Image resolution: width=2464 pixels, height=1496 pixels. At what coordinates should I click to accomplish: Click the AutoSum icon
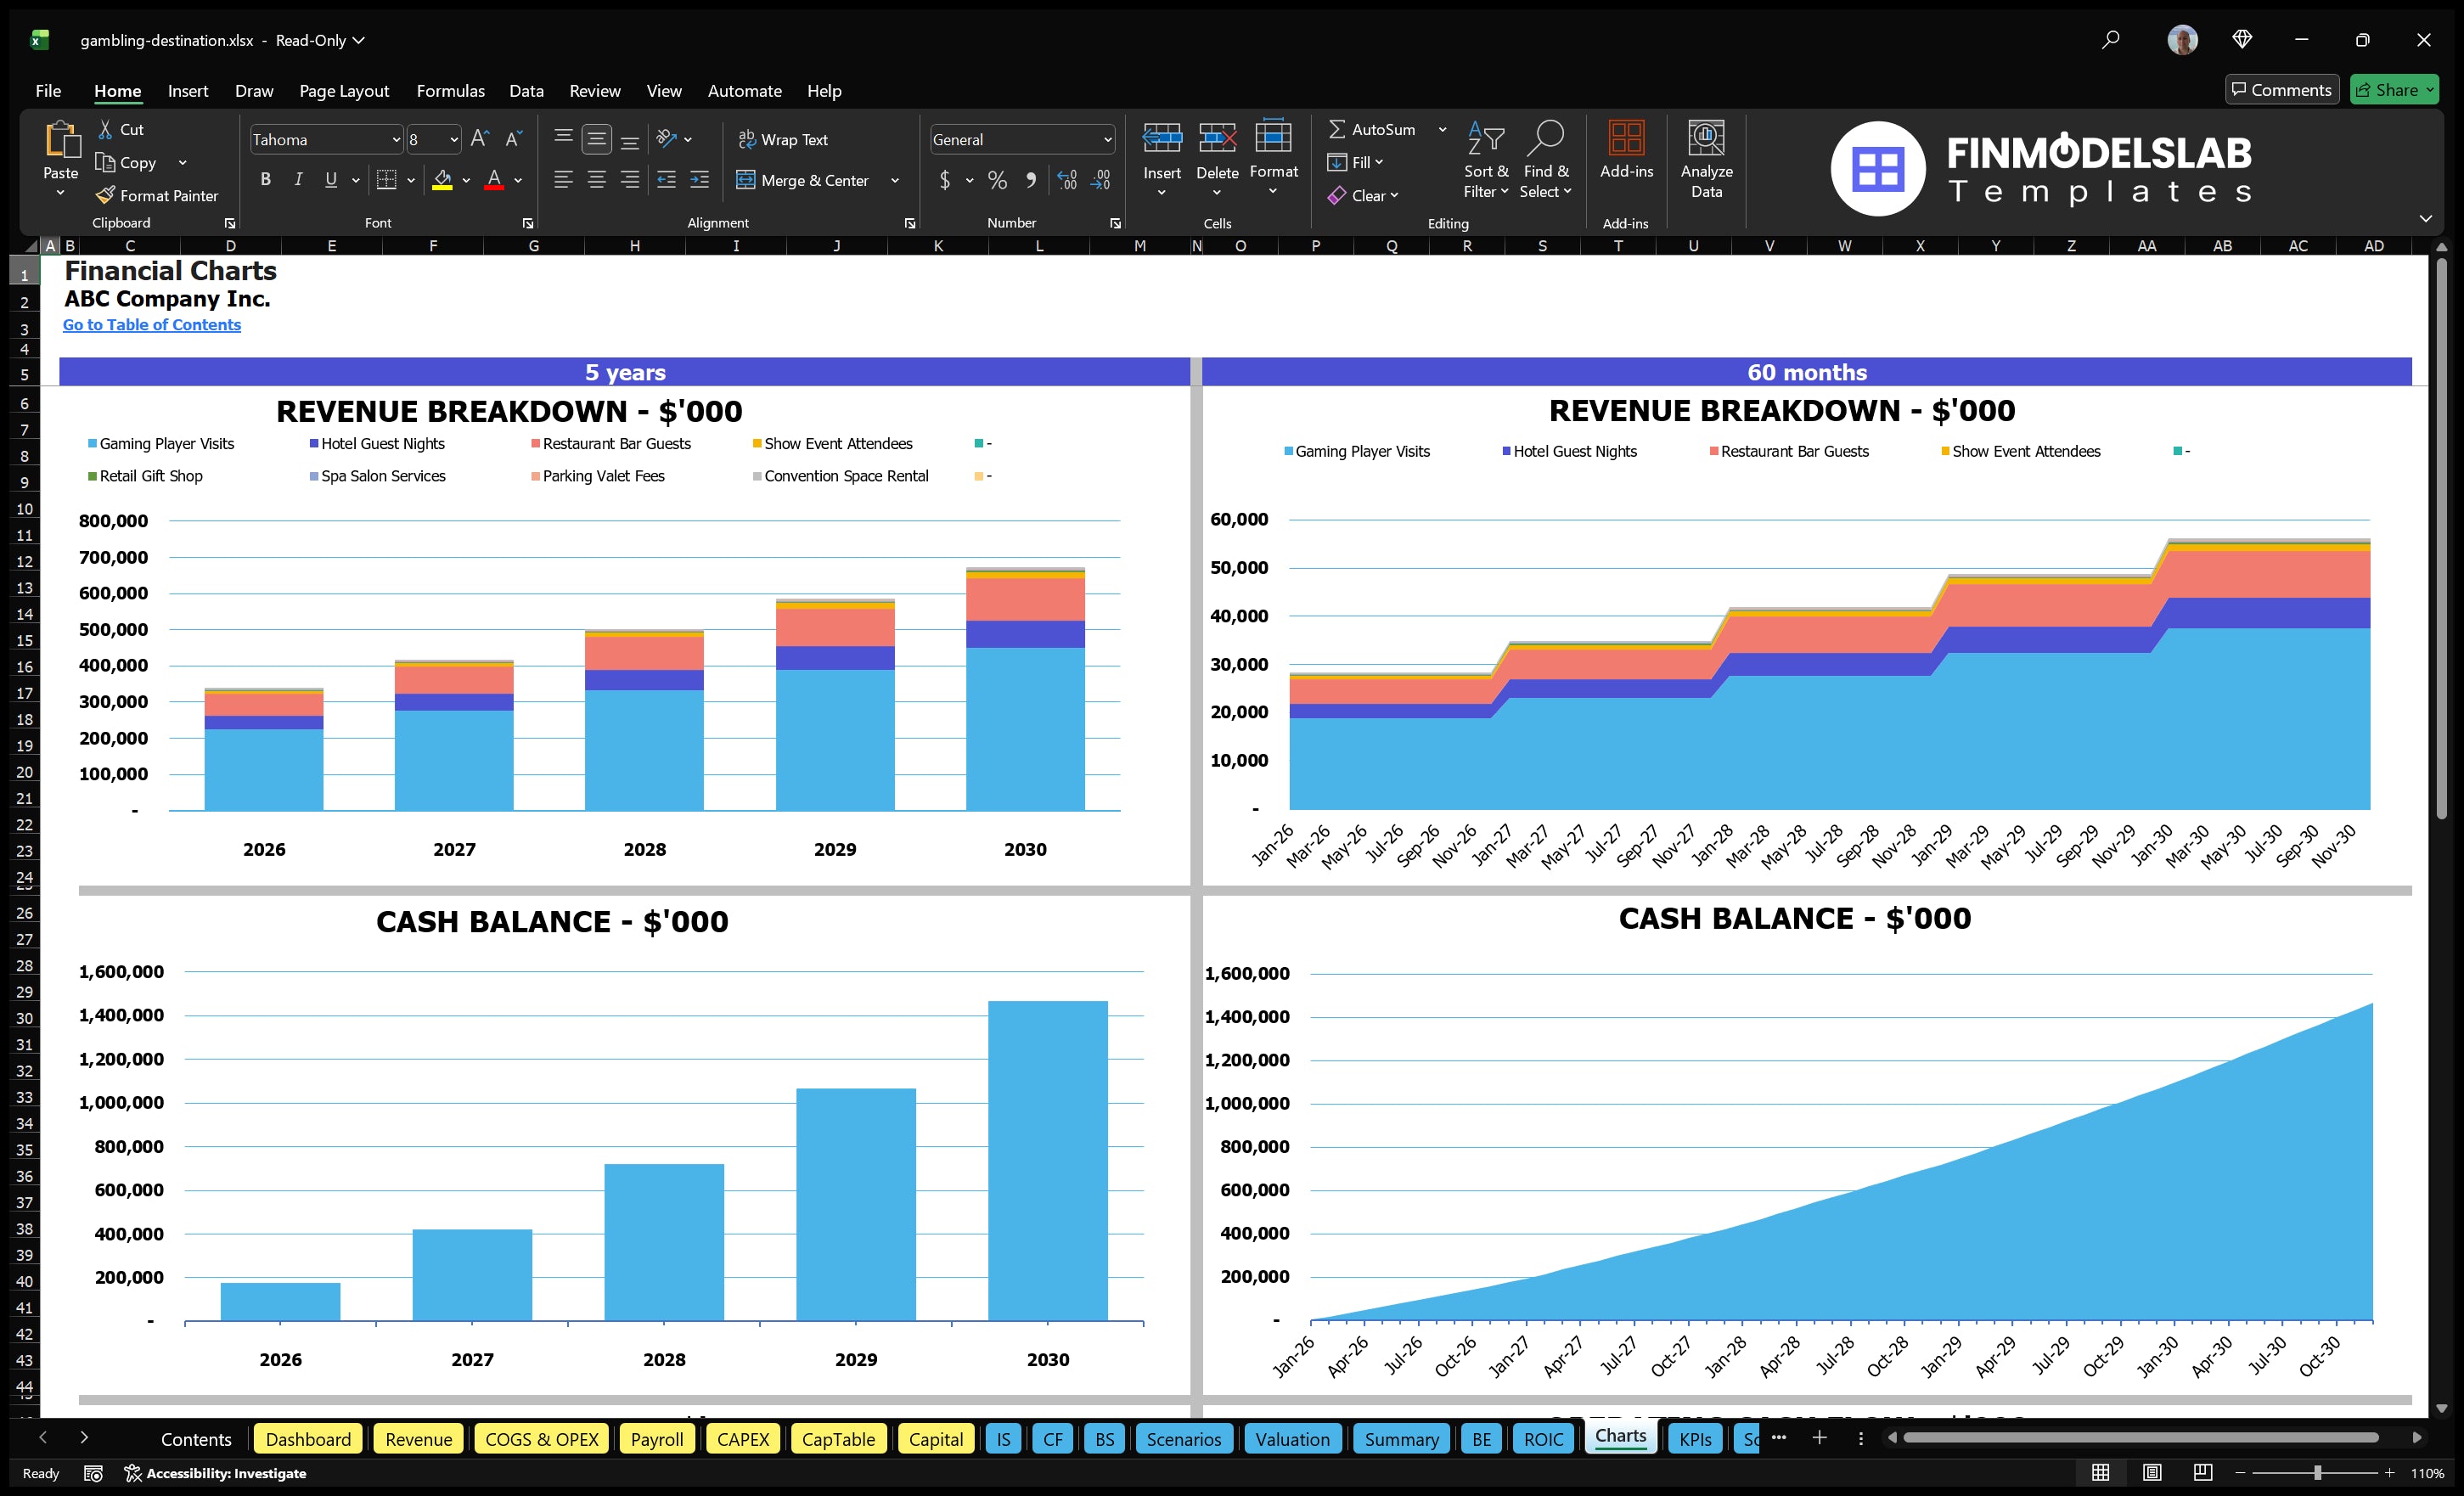(x=1340, y=129)
